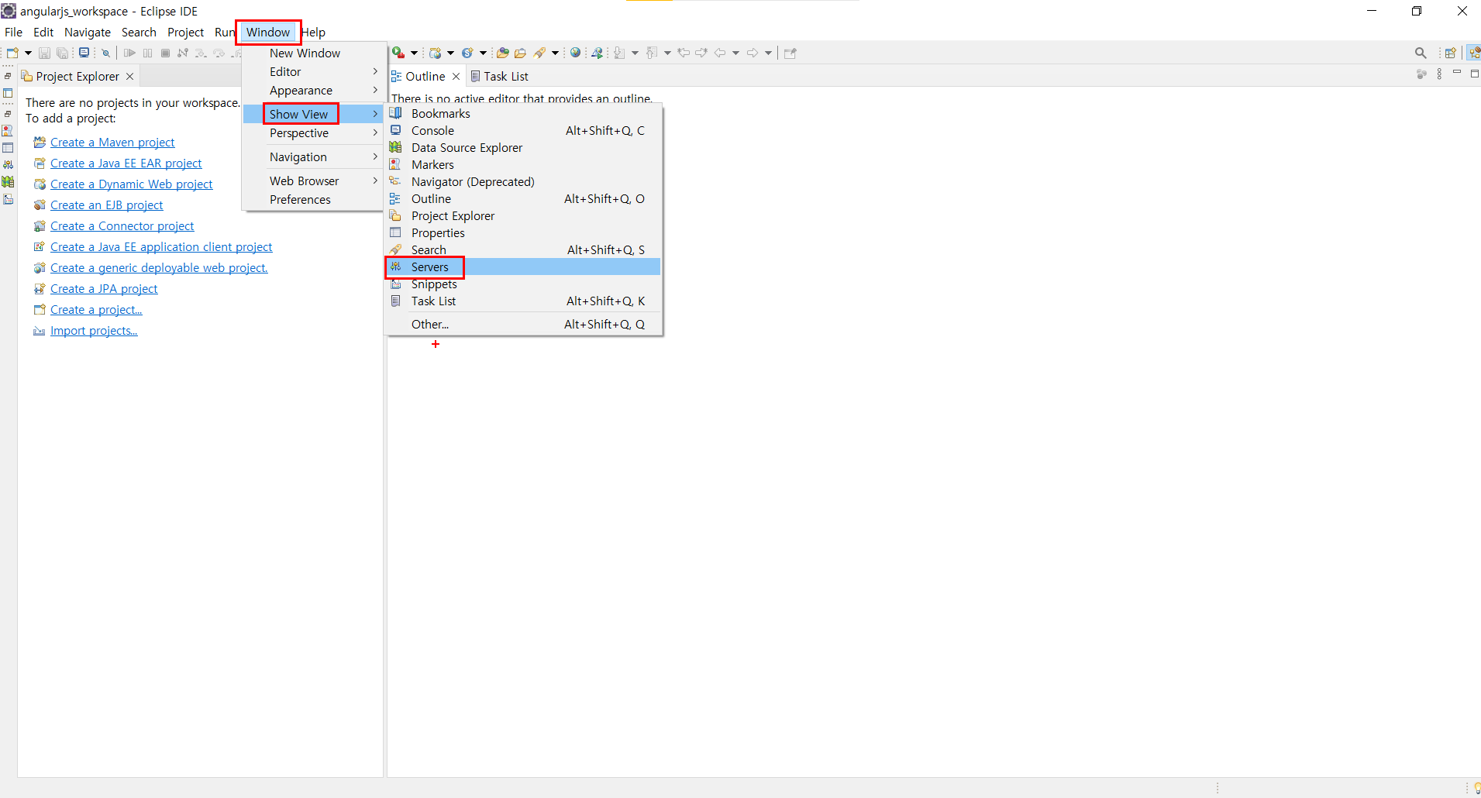1481x798 pixels.
Task: Click the Previous Annotation icon
Action: [652, 53]
